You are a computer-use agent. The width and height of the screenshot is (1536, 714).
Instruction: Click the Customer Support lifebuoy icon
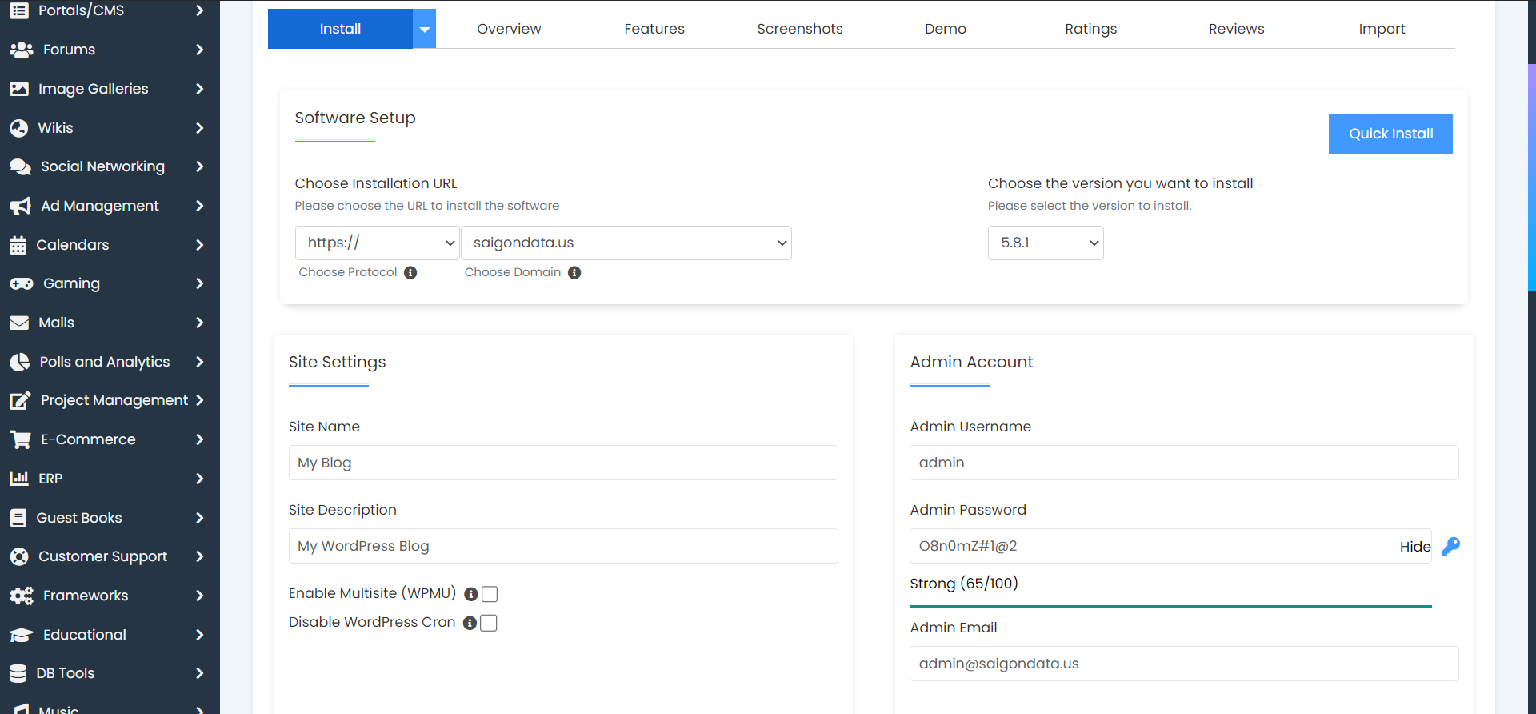[19, 556]
